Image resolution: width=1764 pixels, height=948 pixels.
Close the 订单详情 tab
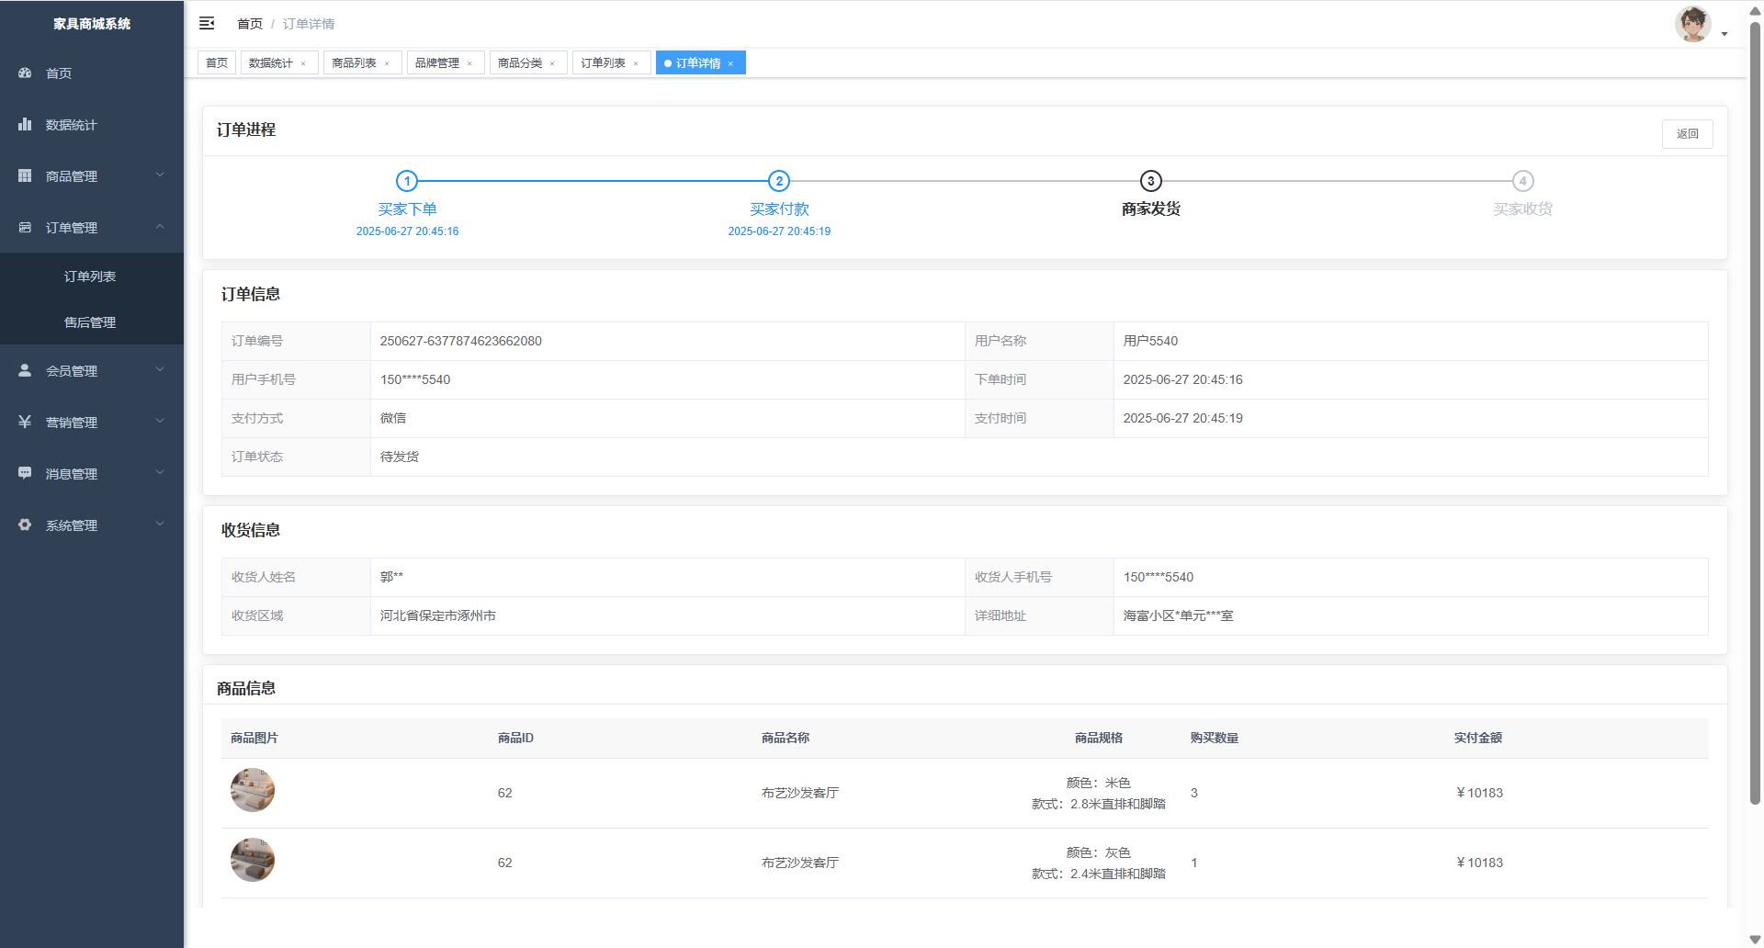[731, 64]
